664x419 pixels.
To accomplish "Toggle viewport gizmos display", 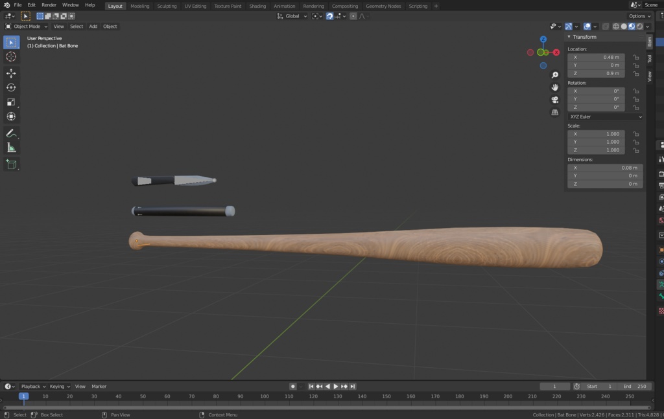I will 568,26.
